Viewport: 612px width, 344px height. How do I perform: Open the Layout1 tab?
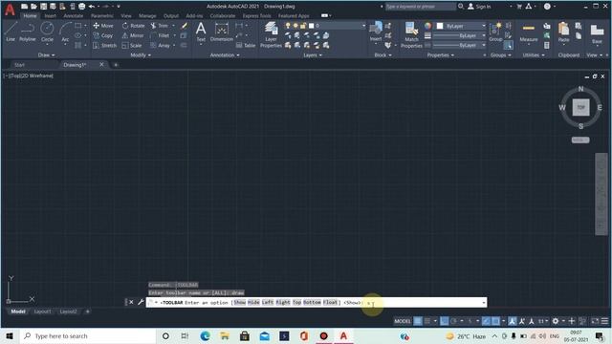(42, 312)
